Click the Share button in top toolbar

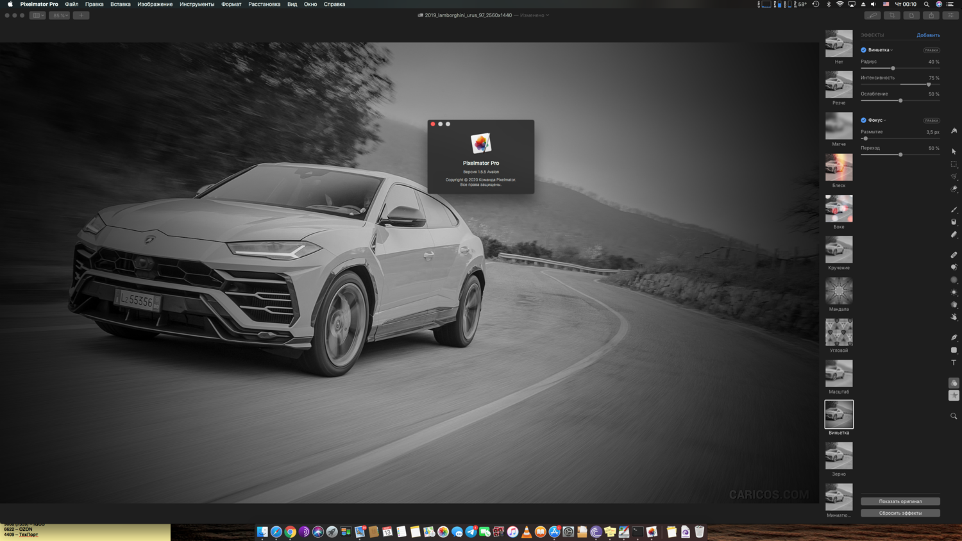point(931,15)
